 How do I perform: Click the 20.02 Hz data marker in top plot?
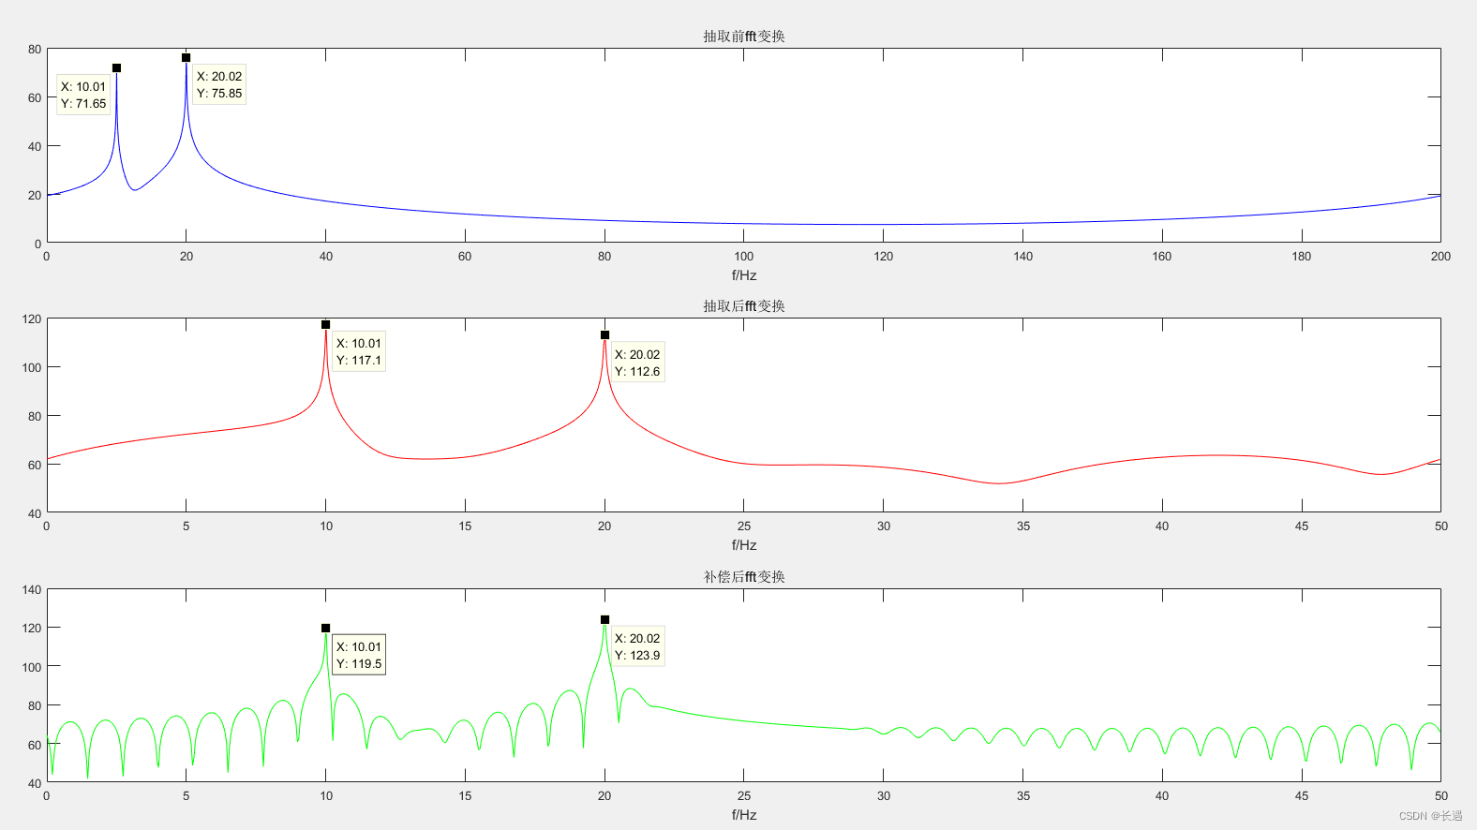pyautogui.click(x=186, y=58)
